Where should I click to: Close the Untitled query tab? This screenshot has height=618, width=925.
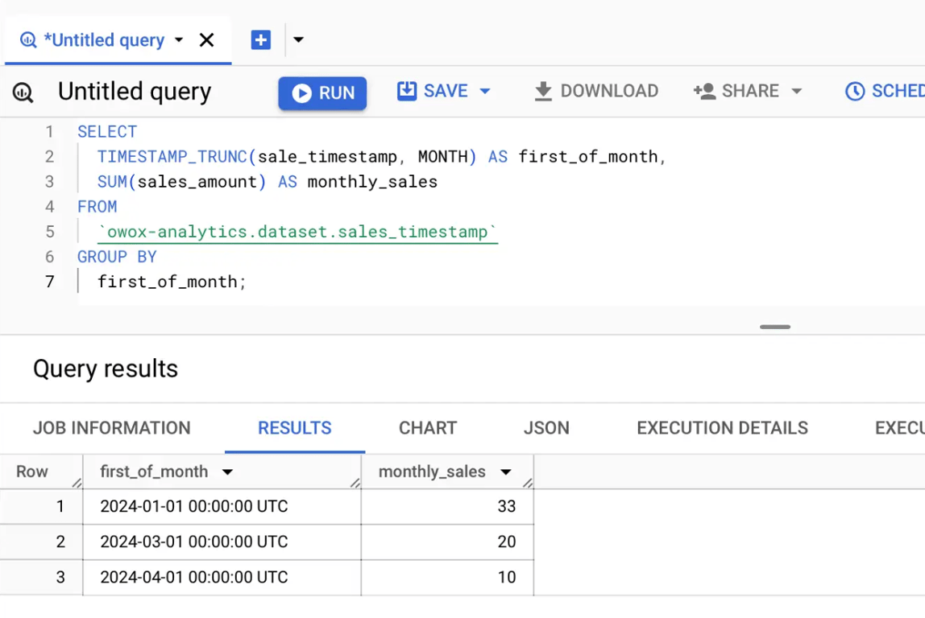[x=206, y=40]
